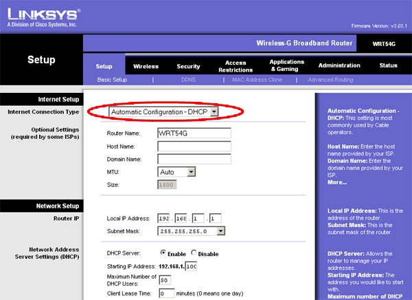Open the Administration tab

click(x=339, y=66)
